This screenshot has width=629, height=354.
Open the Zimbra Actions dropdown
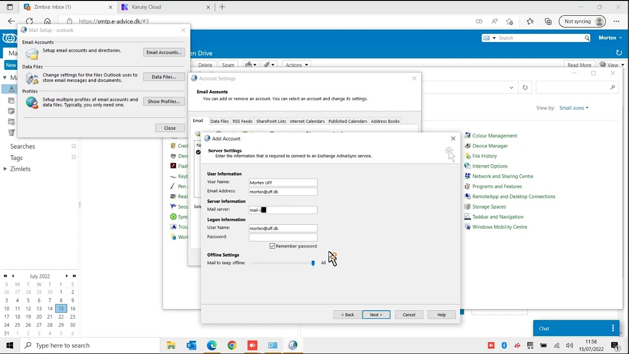(297, 65)
